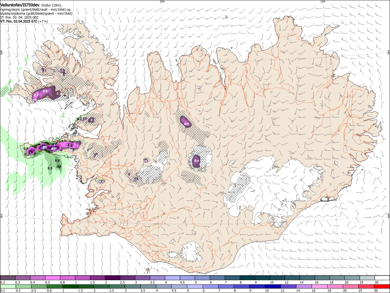Click the 20W longitude label

point(162,2)
